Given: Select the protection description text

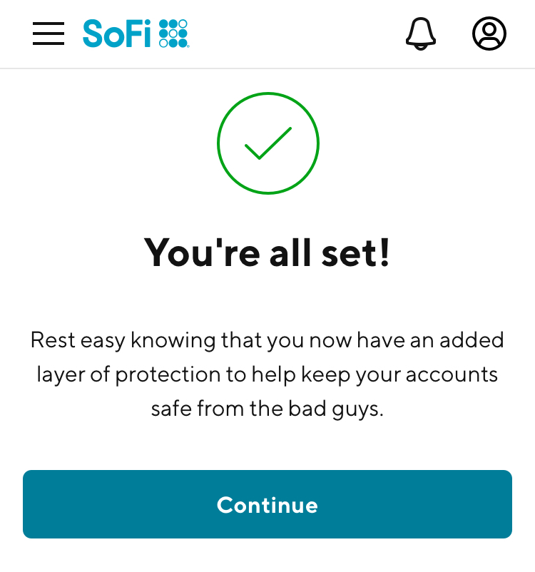Looking at the screenshot, I should coord(267,374).
